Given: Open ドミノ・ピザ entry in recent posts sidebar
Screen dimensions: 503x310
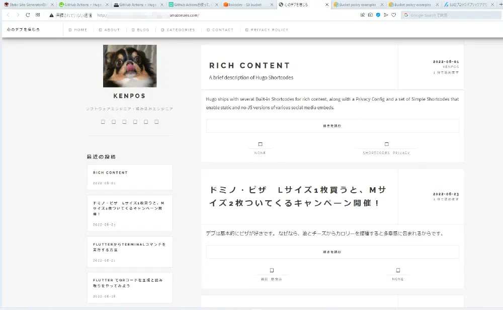Looking at the screenshot, I should (128, 208).
